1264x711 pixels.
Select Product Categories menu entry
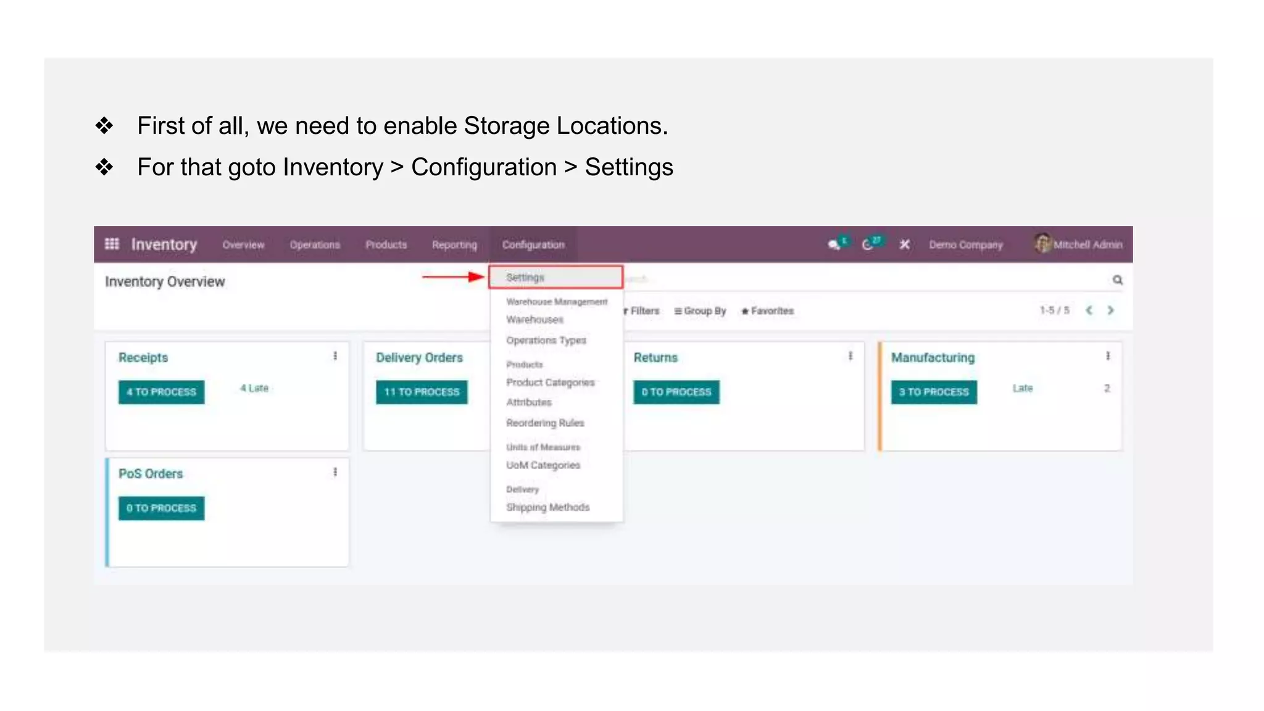pyautogui.click(x=550, y=383)
